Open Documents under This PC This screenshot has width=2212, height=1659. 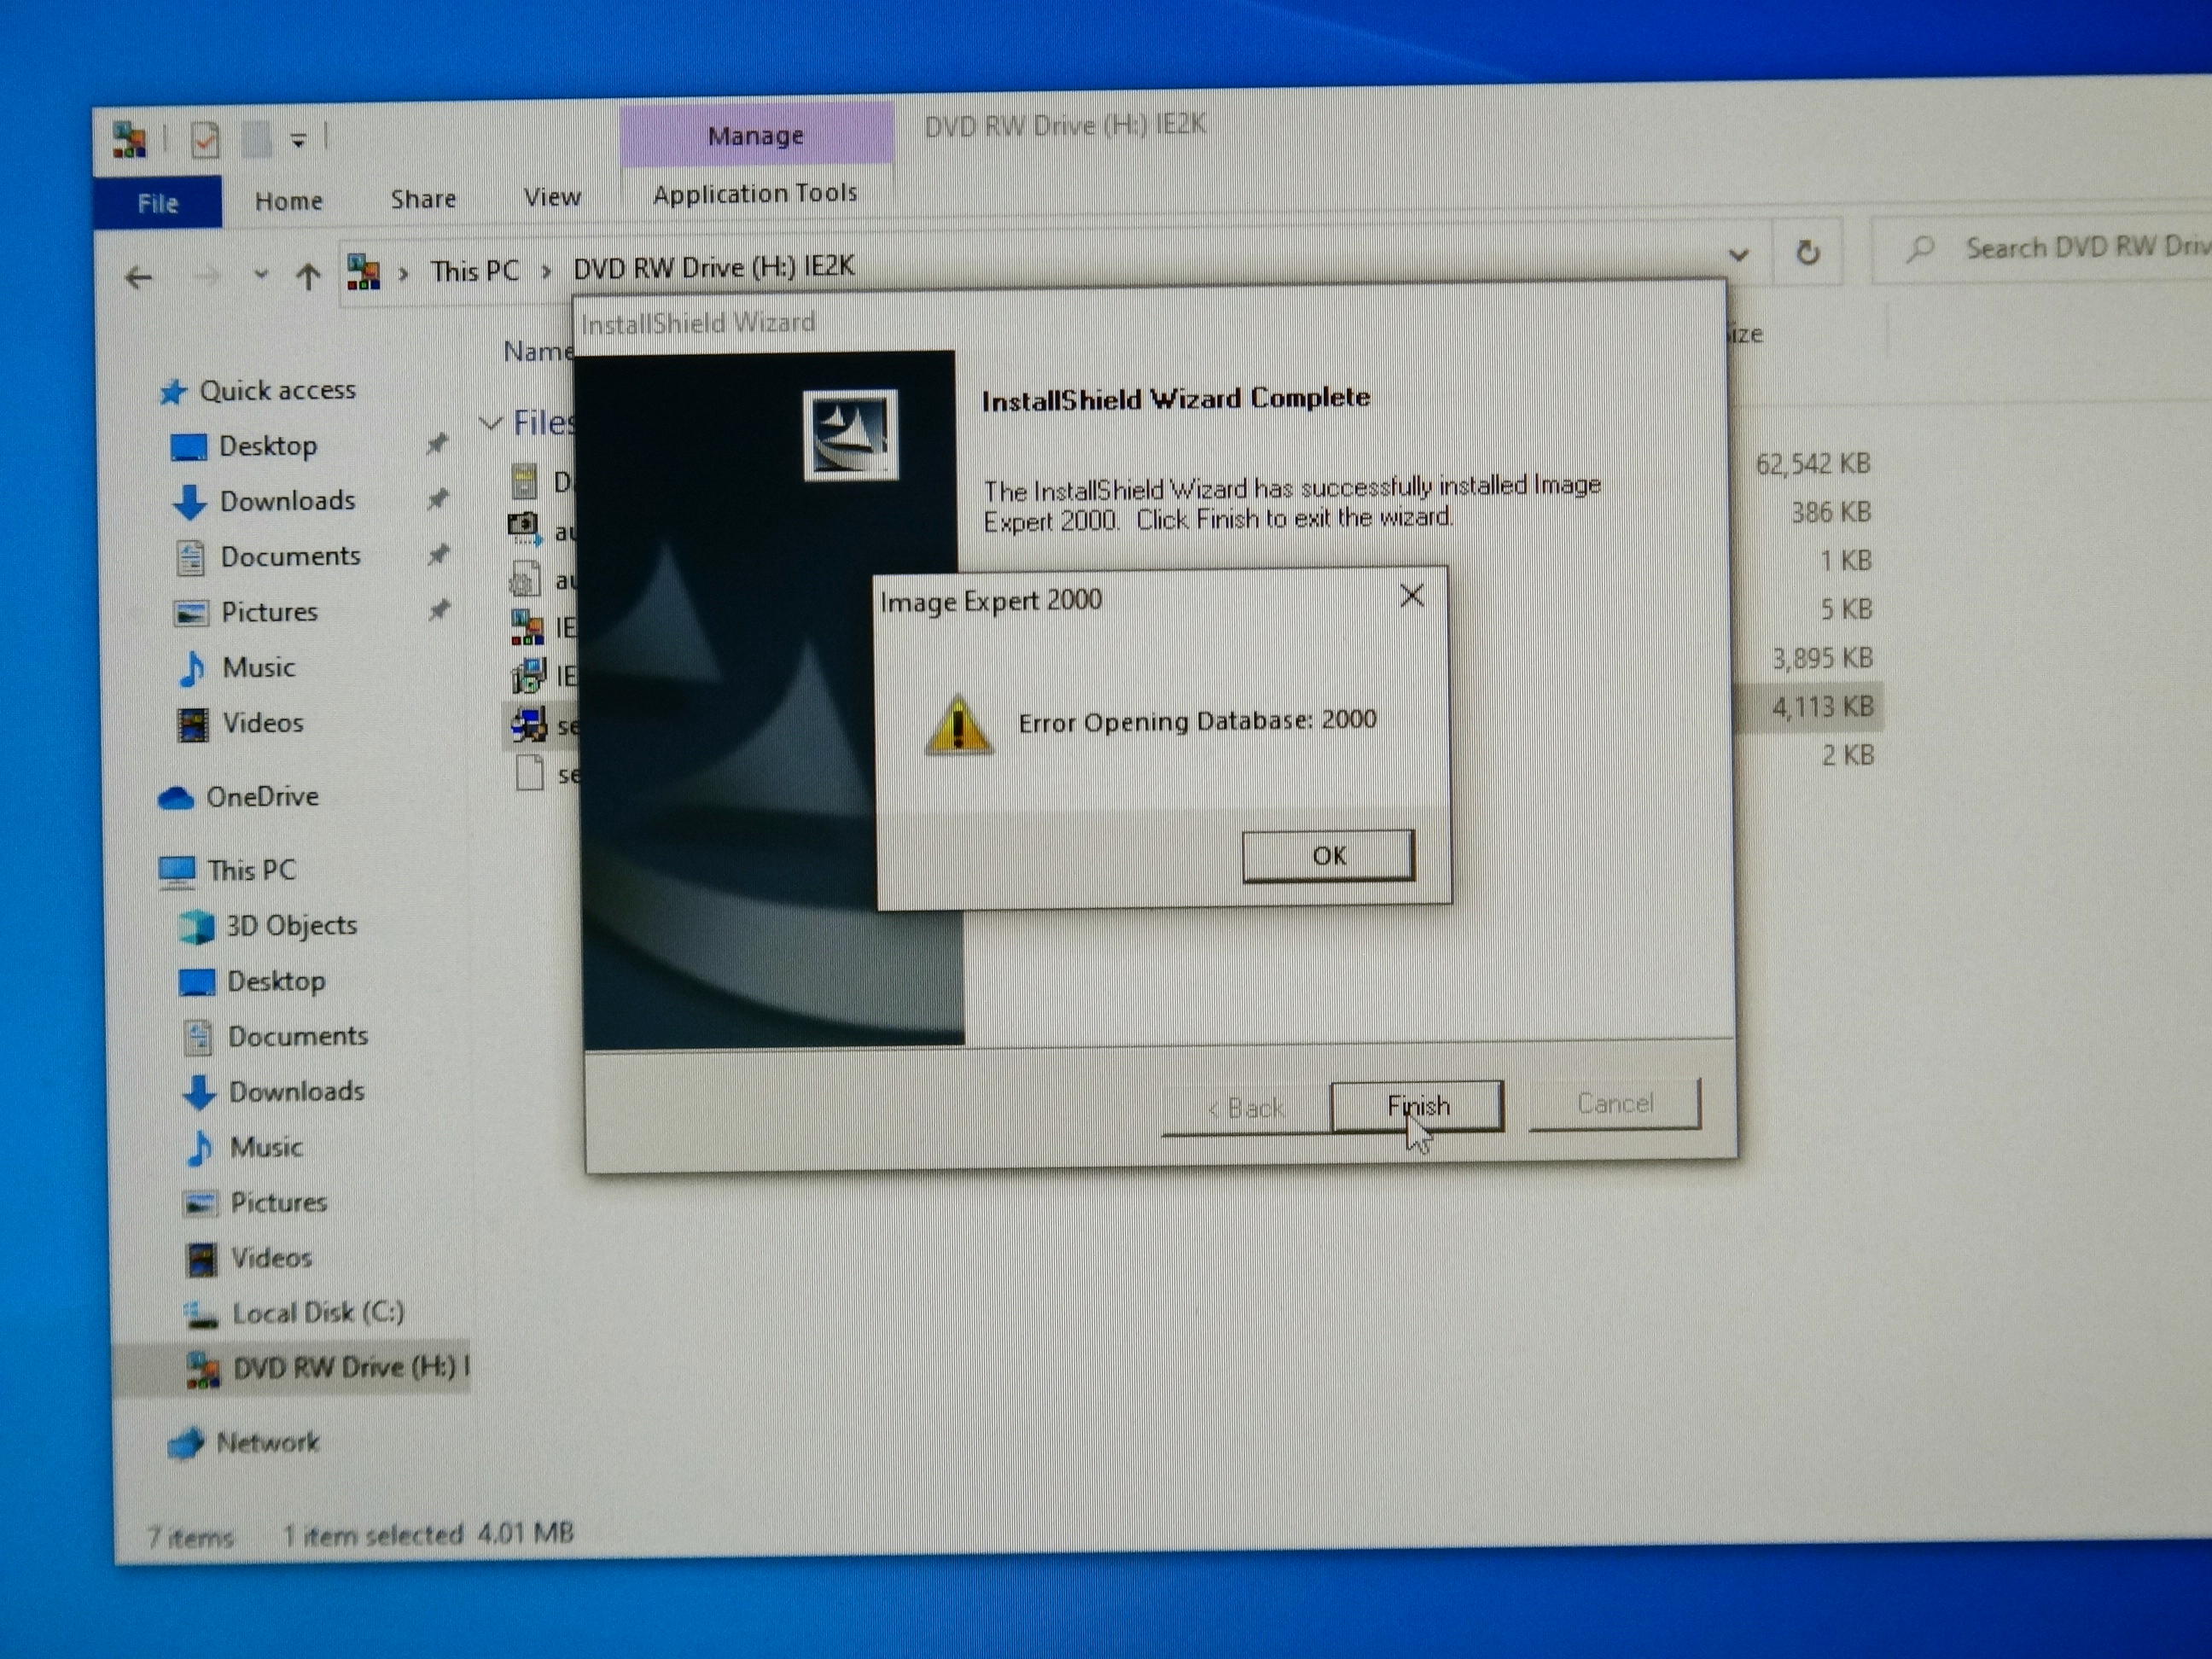(297, 1036)
